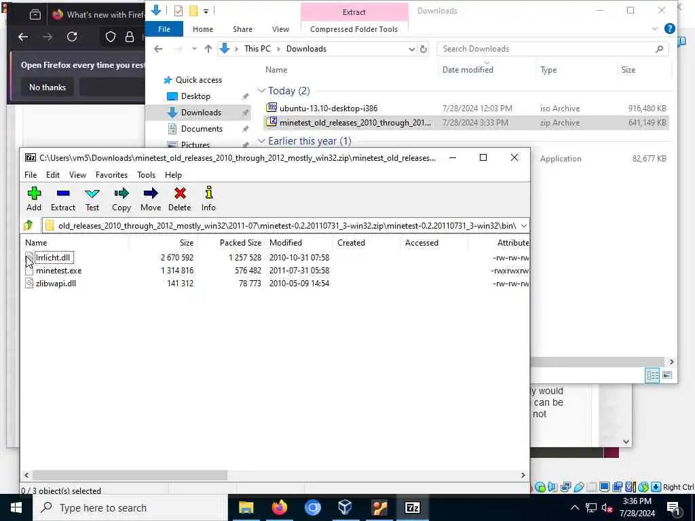Click the Extract contextual tab in Explorer
Viewport: 695px width, 521px height.
[354, 12]
